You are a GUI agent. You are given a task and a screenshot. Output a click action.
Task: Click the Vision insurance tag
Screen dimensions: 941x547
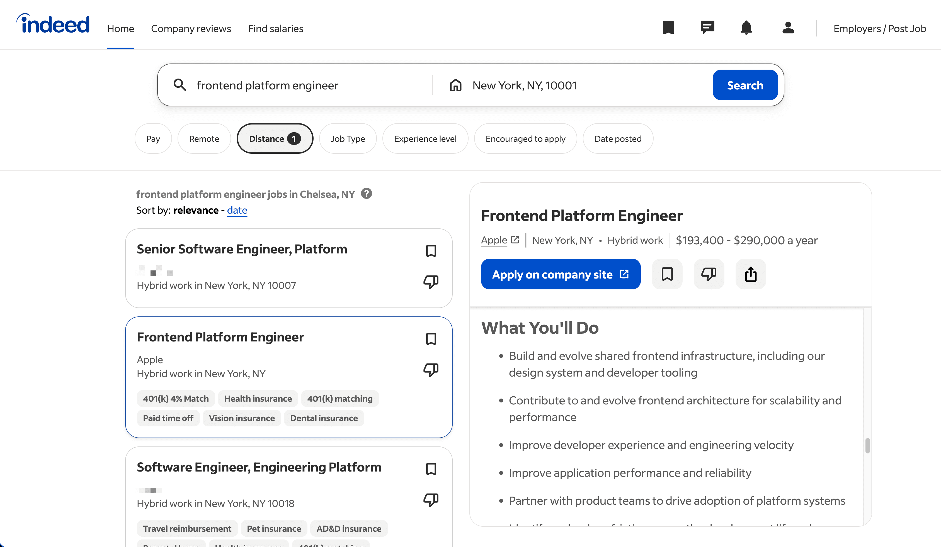pyautogui.click(x=242, y=418)
